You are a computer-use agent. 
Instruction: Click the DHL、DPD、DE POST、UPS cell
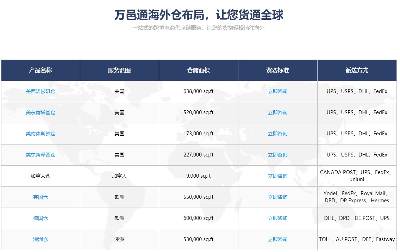click(357, 218)
